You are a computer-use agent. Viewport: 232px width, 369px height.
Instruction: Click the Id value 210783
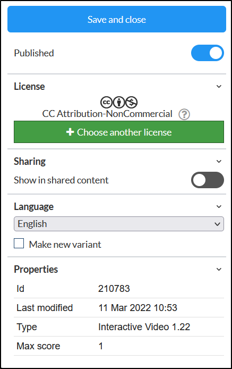click(114, 289)
